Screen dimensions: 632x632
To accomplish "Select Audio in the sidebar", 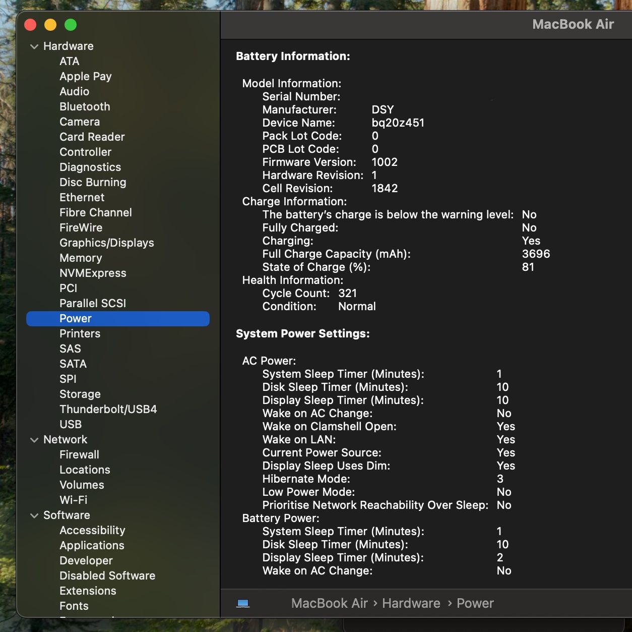I will (75, 92).
